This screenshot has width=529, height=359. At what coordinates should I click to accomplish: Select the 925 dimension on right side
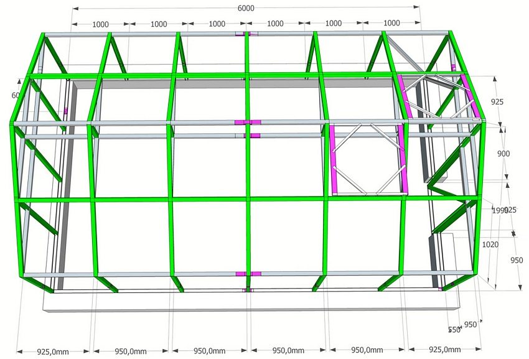point(498,101)
